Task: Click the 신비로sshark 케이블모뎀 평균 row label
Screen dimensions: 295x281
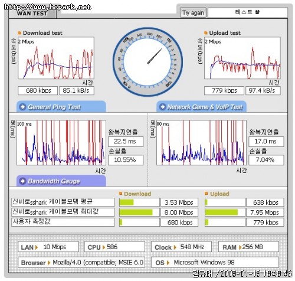Action: 63,202
